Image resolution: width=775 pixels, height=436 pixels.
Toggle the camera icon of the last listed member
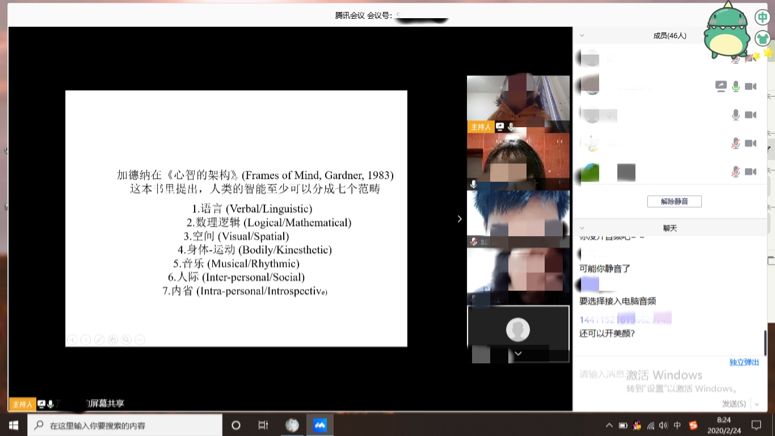click(x=751, y=171)
